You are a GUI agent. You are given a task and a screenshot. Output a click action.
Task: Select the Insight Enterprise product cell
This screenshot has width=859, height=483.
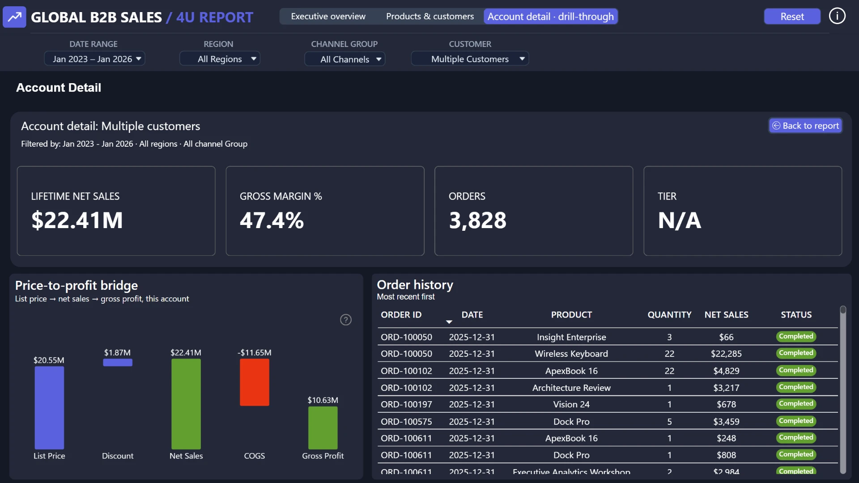tap(571, 337)
